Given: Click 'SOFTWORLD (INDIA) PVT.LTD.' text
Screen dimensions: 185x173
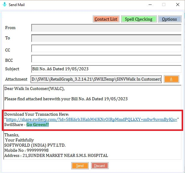Looking at the screenshot, I should 35,145.
